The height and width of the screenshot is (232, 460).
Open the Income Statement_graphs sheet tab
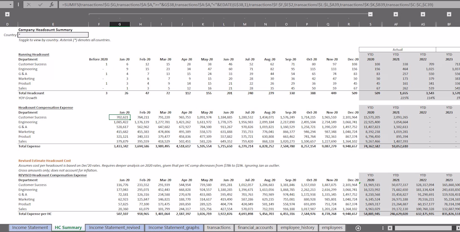point(174,228)
